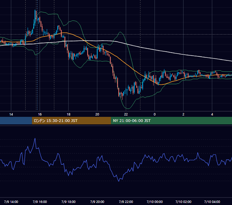
Task: Click the 7/9 18:00 date label
Action: point(69,202)
